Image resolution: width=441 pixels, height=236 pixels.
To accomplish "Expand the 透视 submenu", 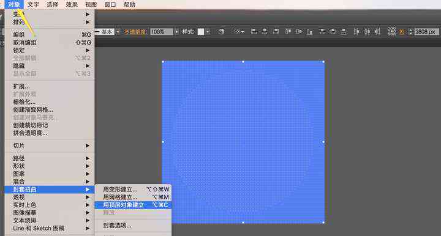I will pyautogui.click(x=50, y=197).
